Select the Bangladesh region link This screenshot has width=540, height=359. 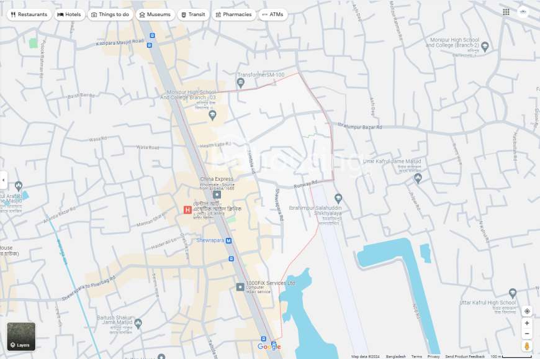396,357
